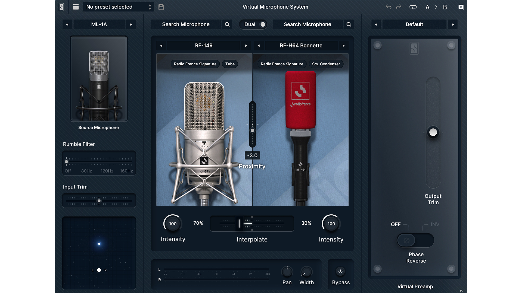Select next mic after RF-H64 Bonnette
The height and width of the screenshot is (293, 522).
pos(344,46)
